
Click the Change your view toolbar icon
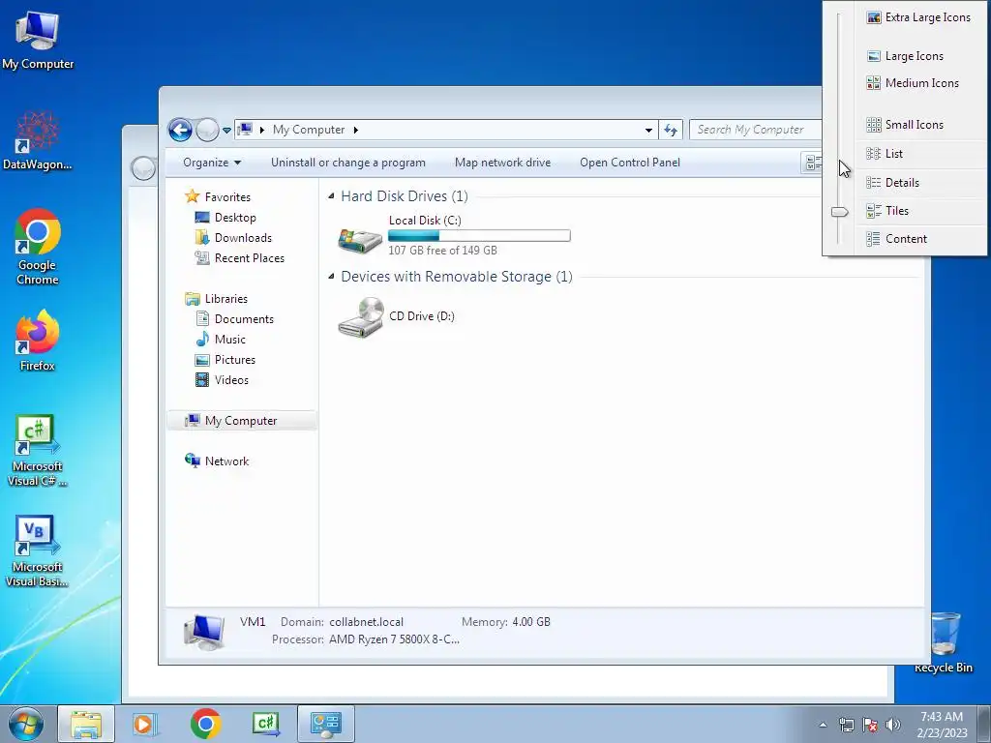[x=812, y=163]
